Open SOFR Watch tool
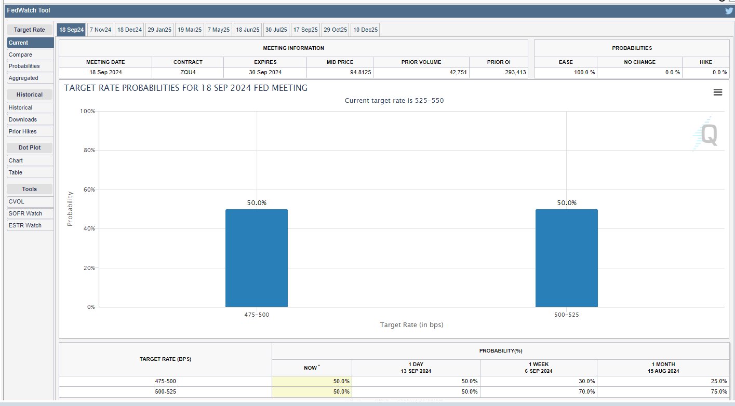 tap(30, 214)
